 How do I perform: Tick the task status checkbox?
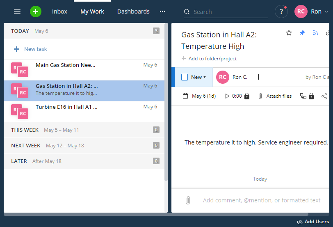[x=185, y=77]
